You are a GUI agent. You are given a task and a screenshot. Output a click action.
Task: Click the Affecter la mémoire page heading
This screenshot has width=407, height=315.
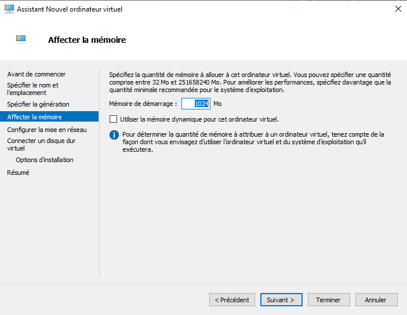[x=87, y=40]
